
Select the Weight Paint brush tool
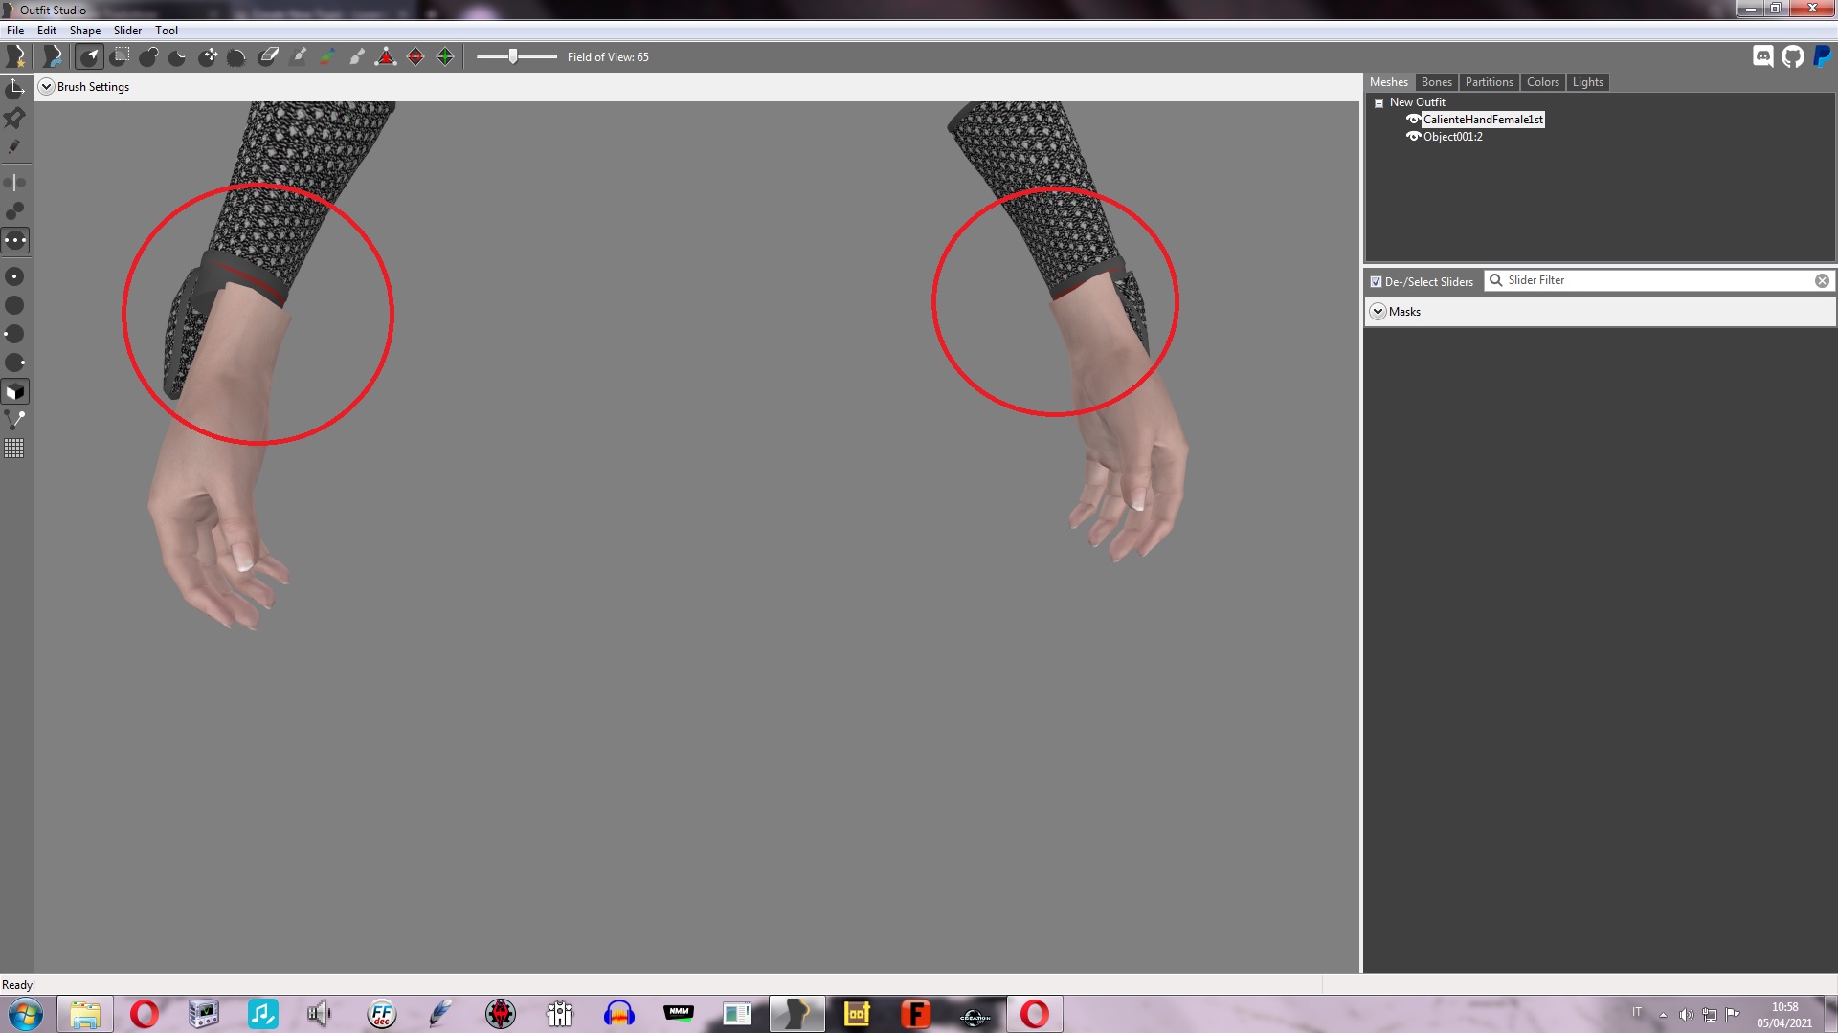point(298,56)
